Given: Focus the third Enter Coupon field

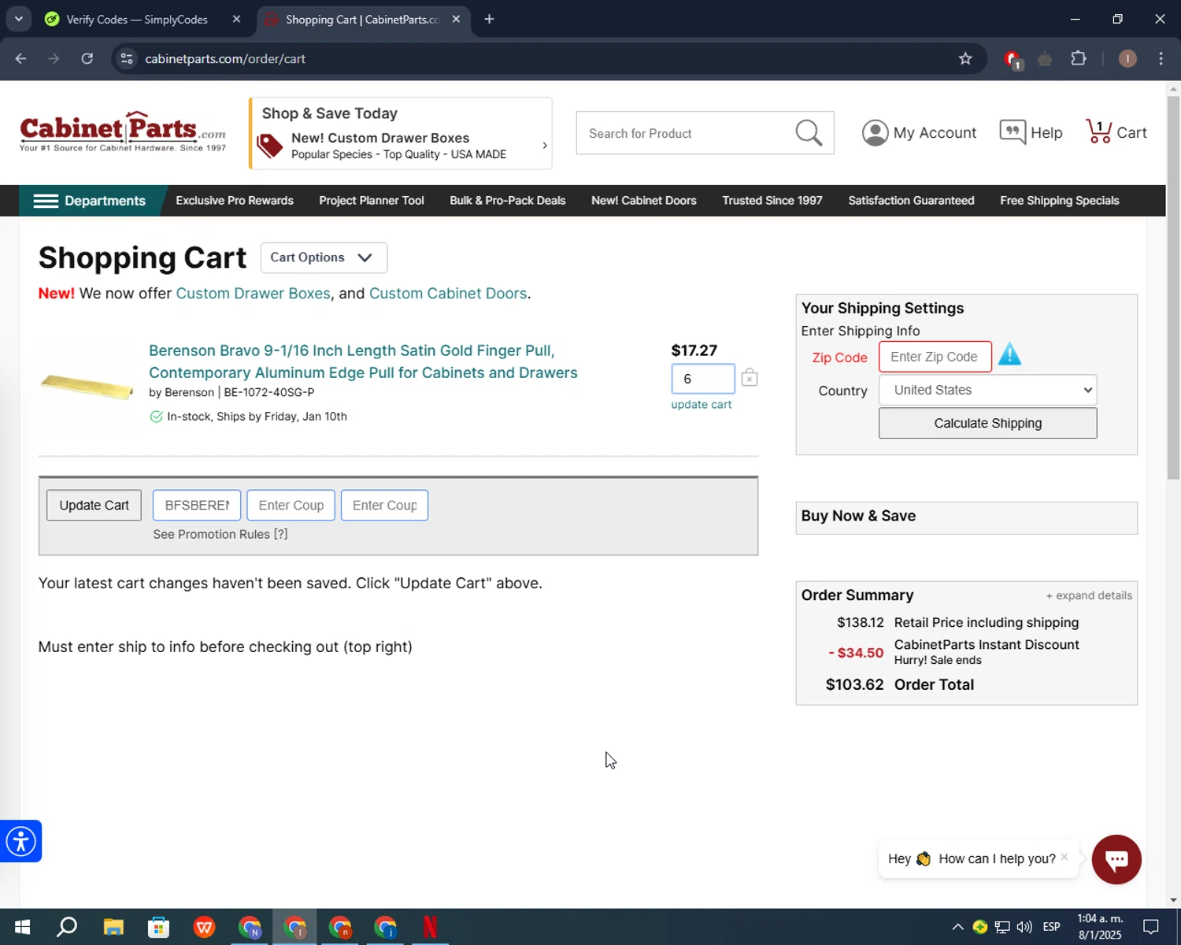Looking at the screenshot, I should coord(384,506).
